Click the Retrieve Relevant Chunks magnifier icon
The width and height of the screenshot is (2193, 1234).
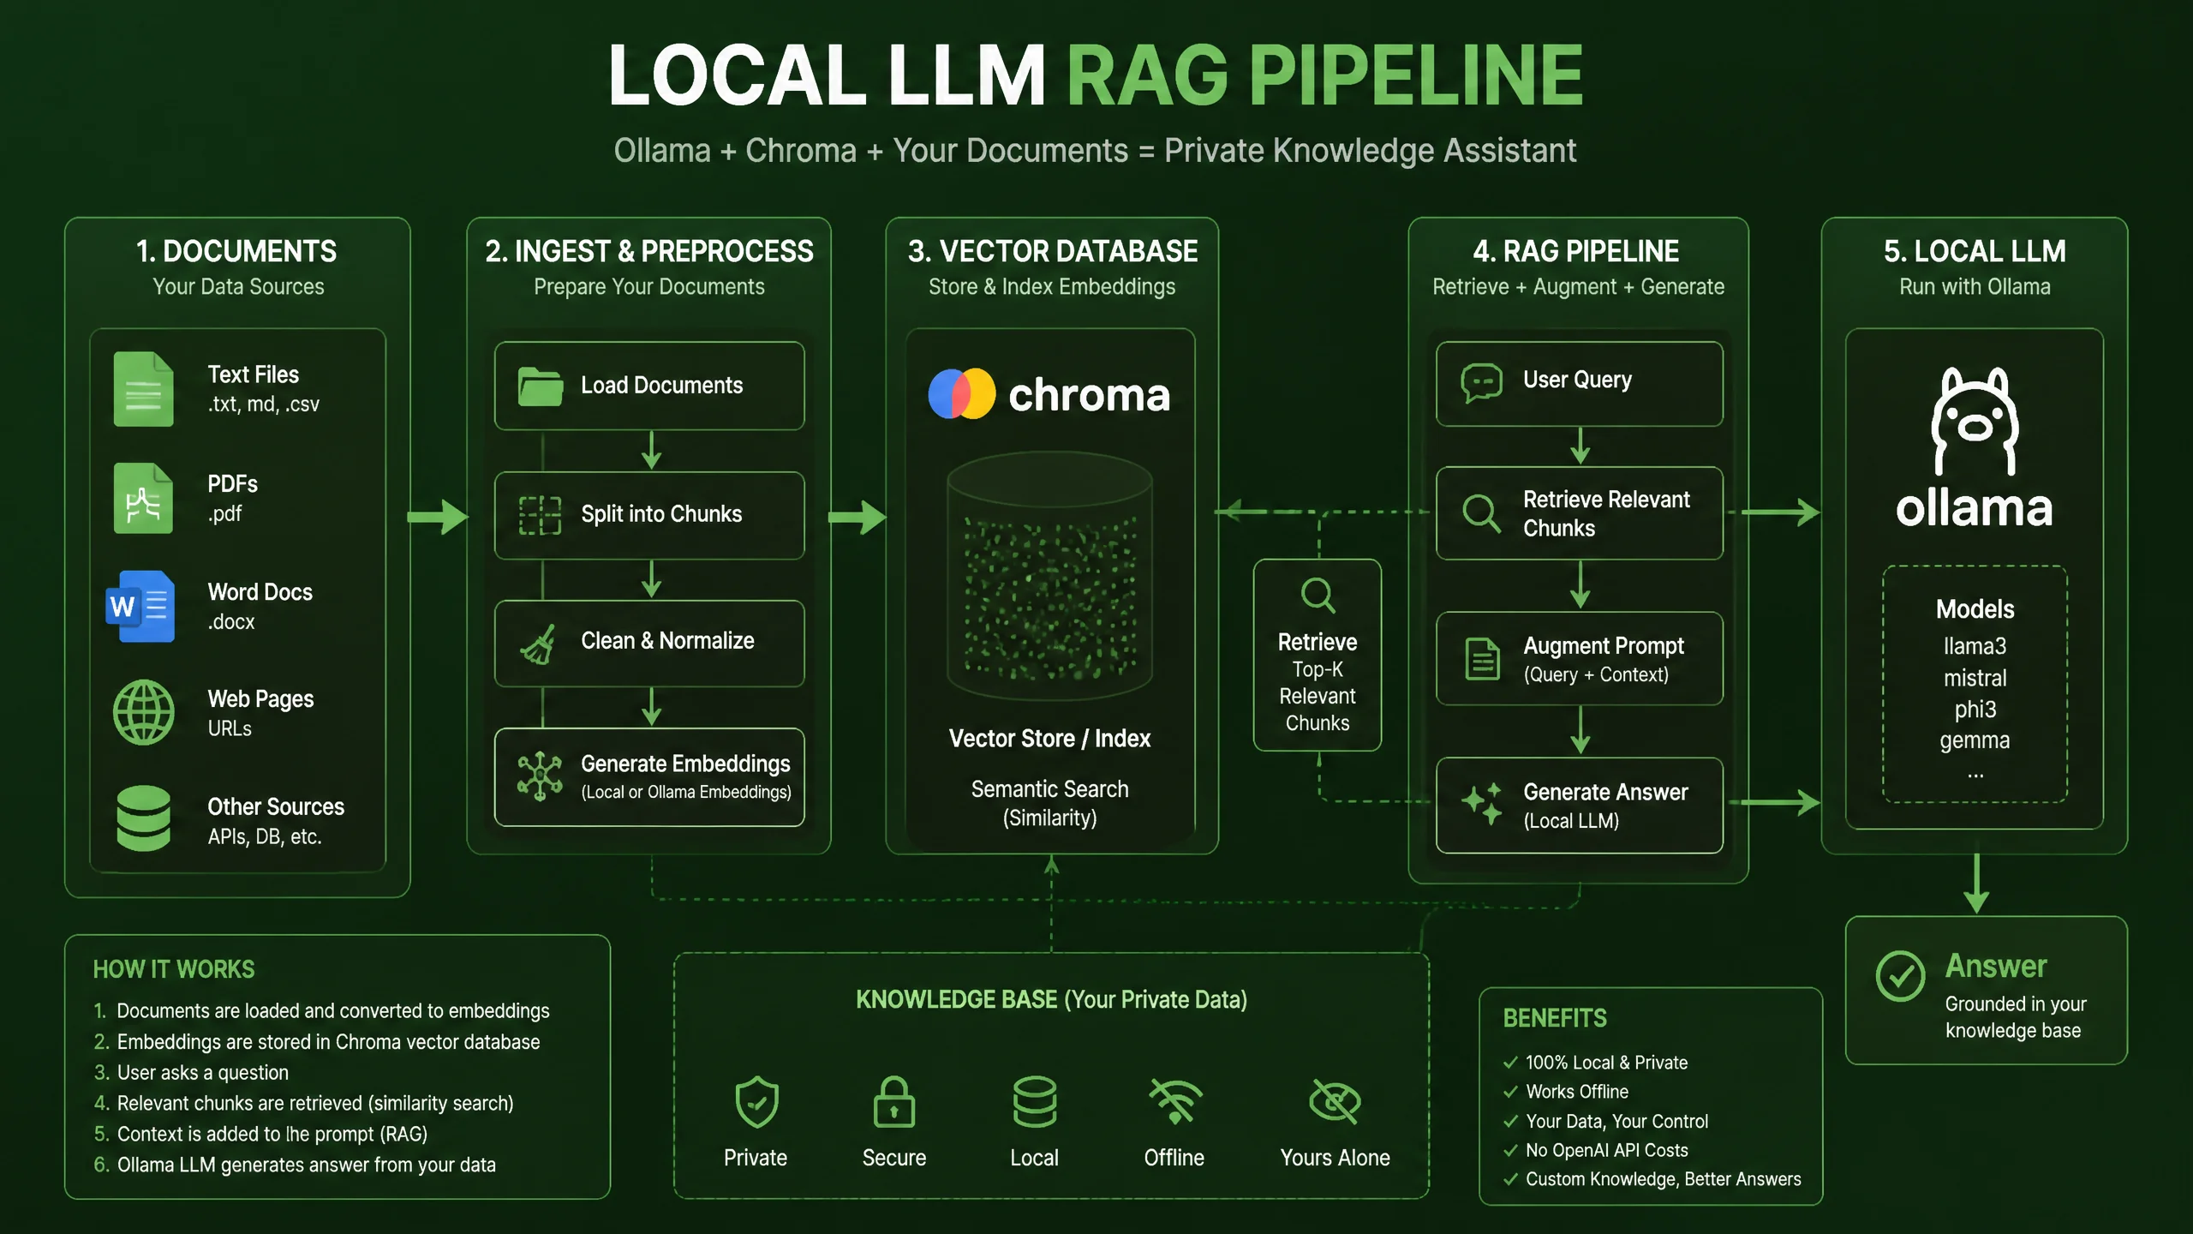point(1481,513)
